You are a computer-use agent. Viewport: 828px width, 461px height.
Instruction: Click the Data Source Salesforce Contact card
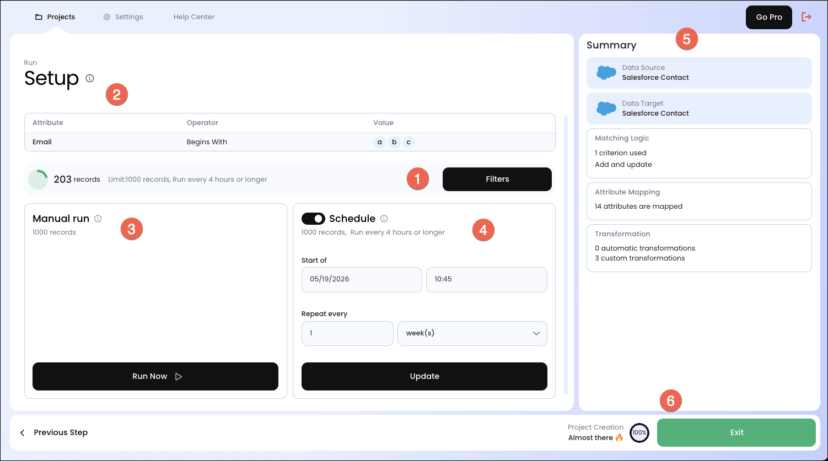(699, 73)
